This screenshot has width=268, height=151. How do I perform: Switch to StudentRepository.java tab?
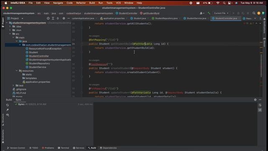[x=166, y=18]
